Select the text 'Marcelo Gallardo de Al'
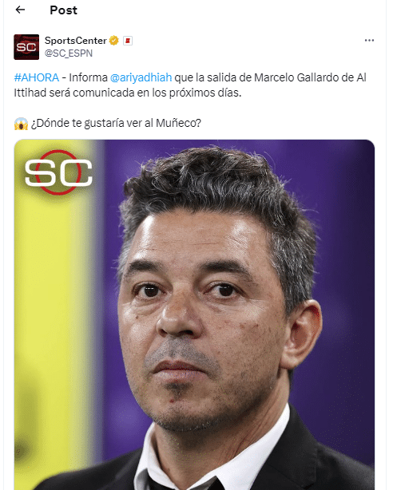 310,77
